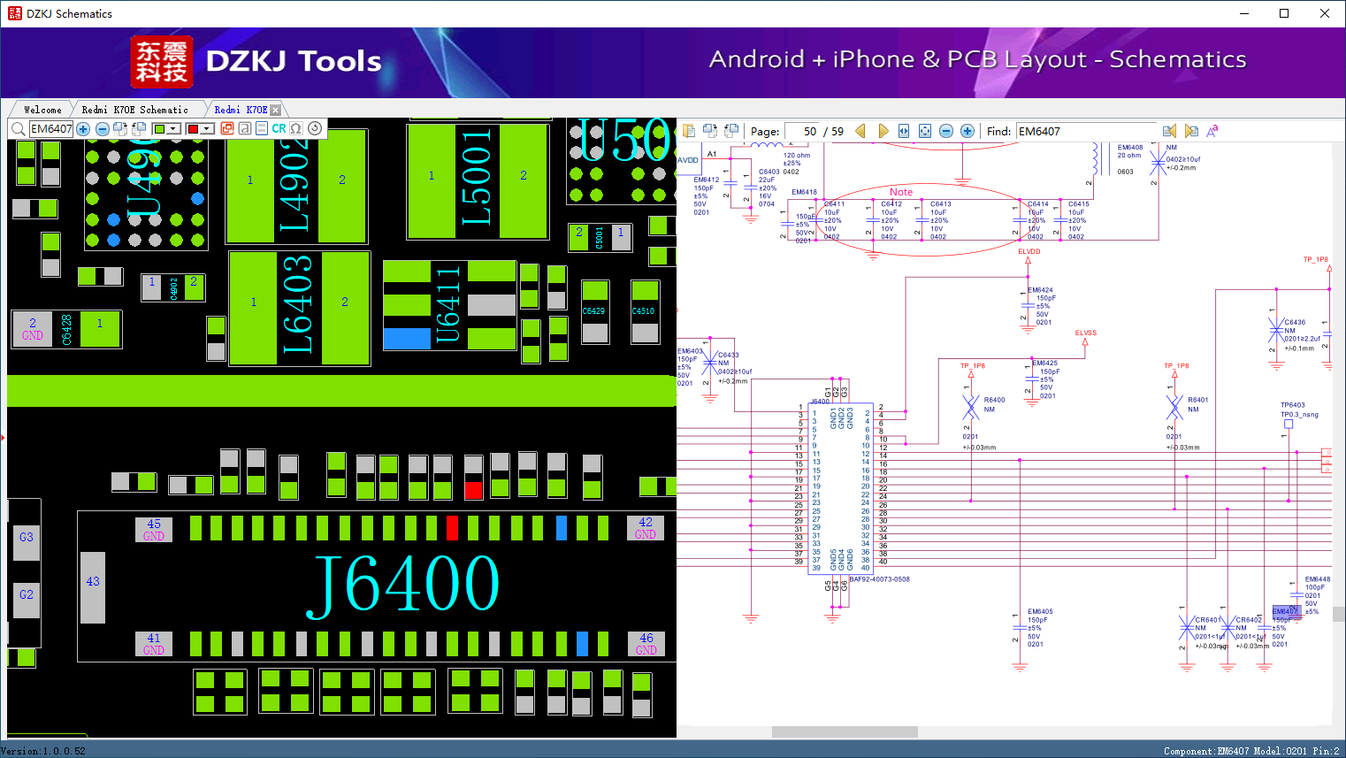Click the red color swatch
Viewport: 1346px width, 758px height.
193,129
